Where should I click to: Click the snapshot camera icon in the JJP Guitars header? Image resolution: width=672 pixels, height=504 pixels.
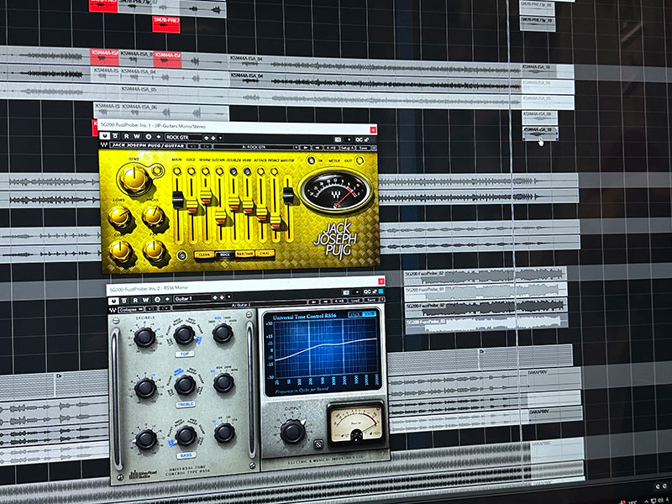click(x=339, y=139)
